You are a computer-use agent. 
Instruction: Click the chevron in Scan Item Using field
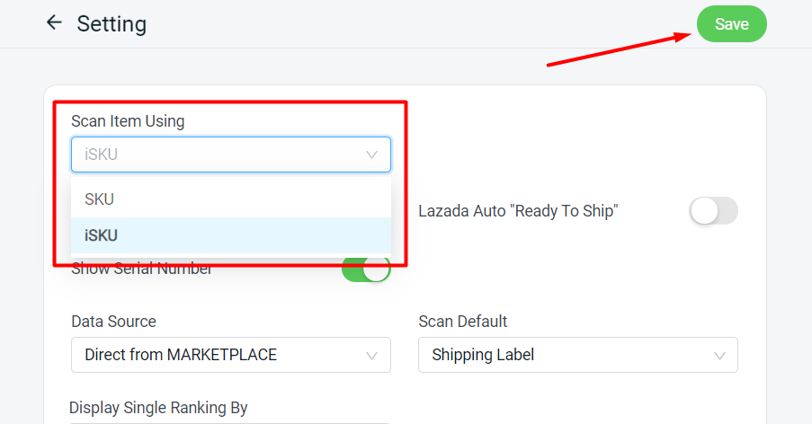pyautogui.click(x=372, y=155)
